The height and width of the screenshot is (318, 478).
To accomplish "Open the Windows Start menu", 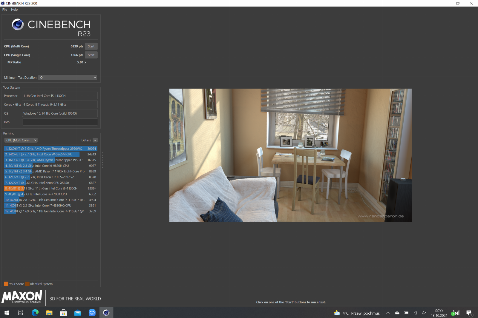I will (7, 313).
